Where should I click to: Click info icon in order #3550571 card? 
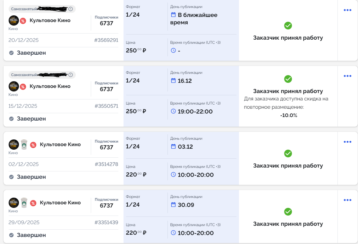point(71,75)
